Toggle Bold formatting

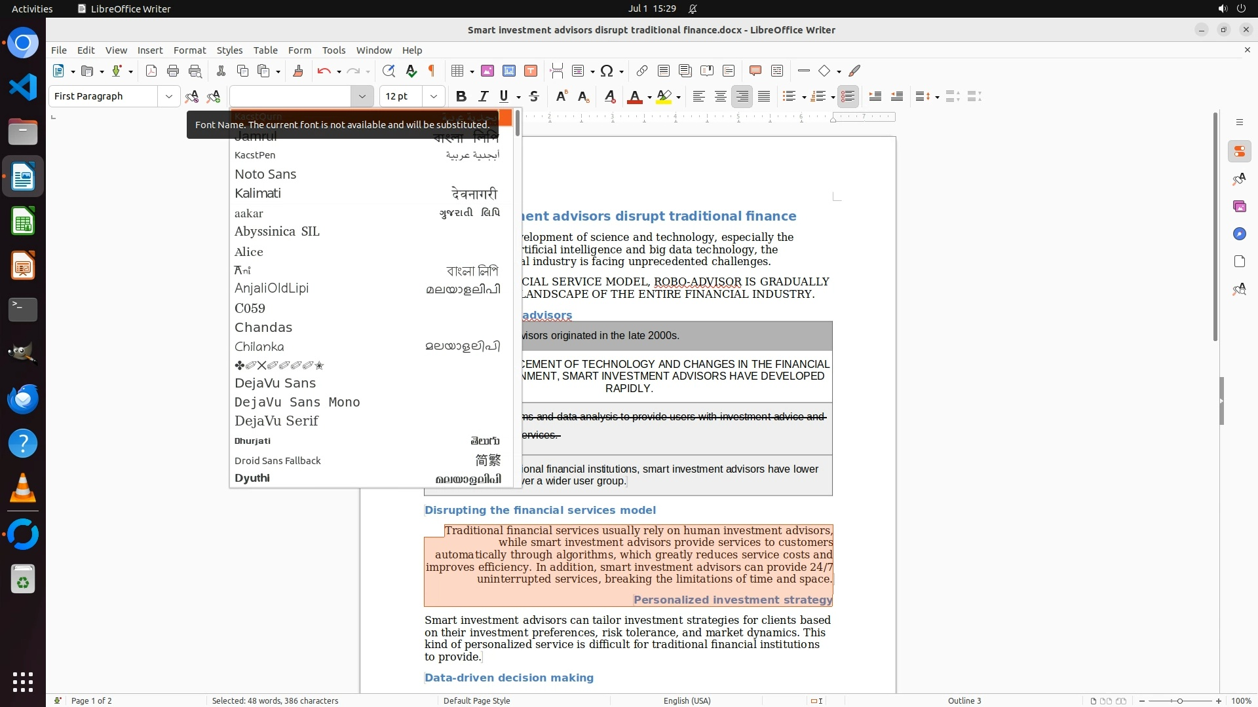pos(461,96)
